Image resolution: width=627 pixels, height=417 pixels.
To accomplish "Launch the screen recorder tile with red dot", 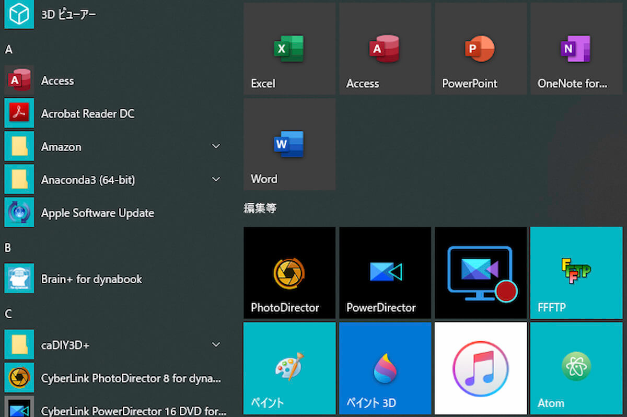I will click(481, 273).
